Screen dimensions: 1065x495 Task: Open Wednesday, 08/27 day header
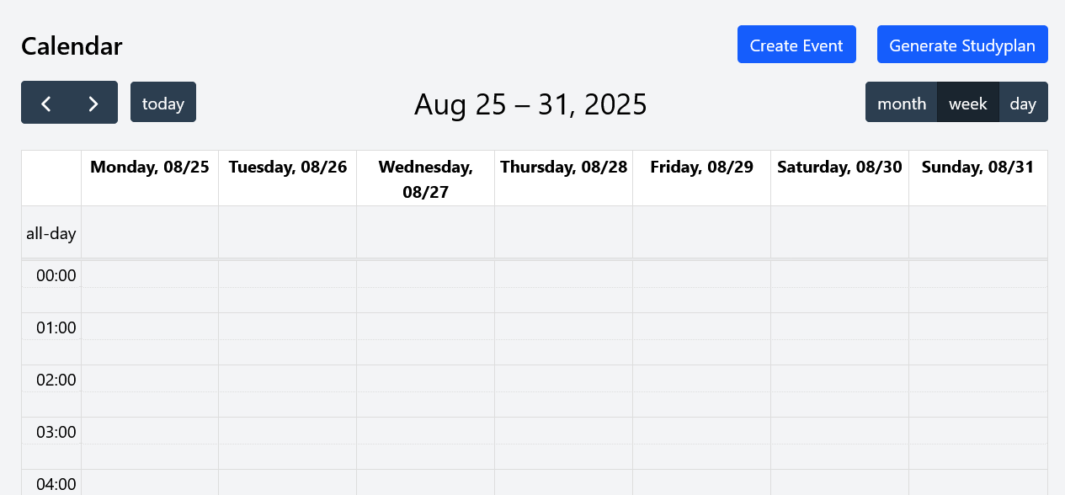pyautogui.click(x=426, y=178)
